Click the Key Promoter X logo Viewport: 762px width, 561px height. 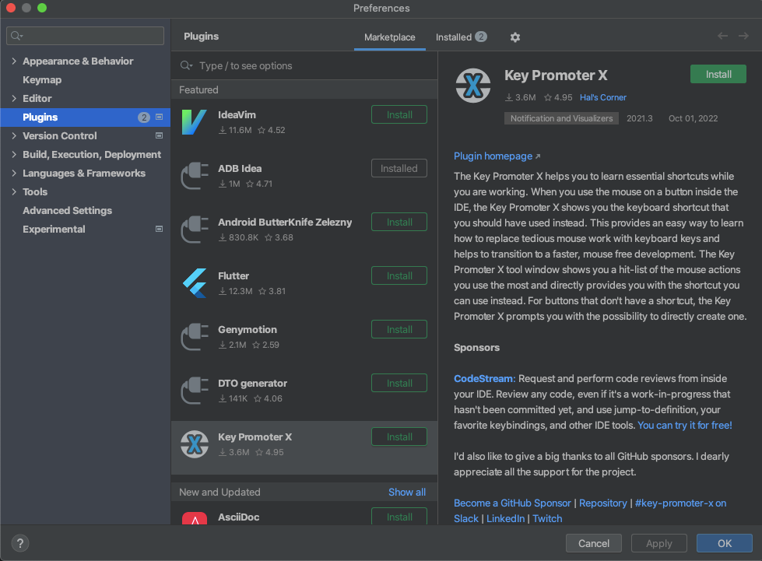click(472, 86)
